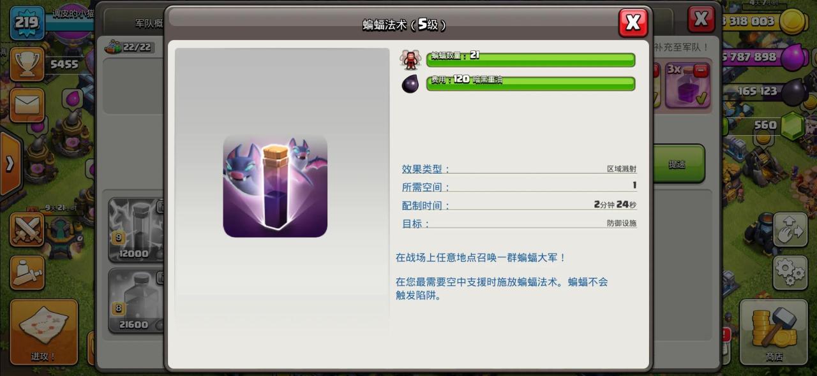The width and height of the screenshot is (817, 376).
Task: Select the 费用 120 暗黑重油 bar
Action: point(530,83)
